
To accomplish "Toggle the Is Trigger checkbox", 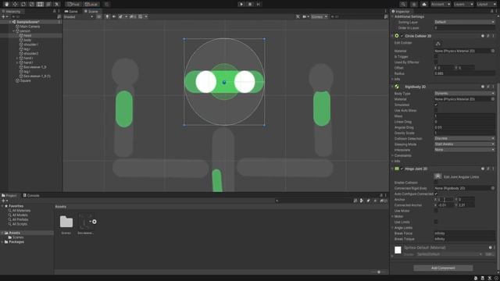I will 436,56.
